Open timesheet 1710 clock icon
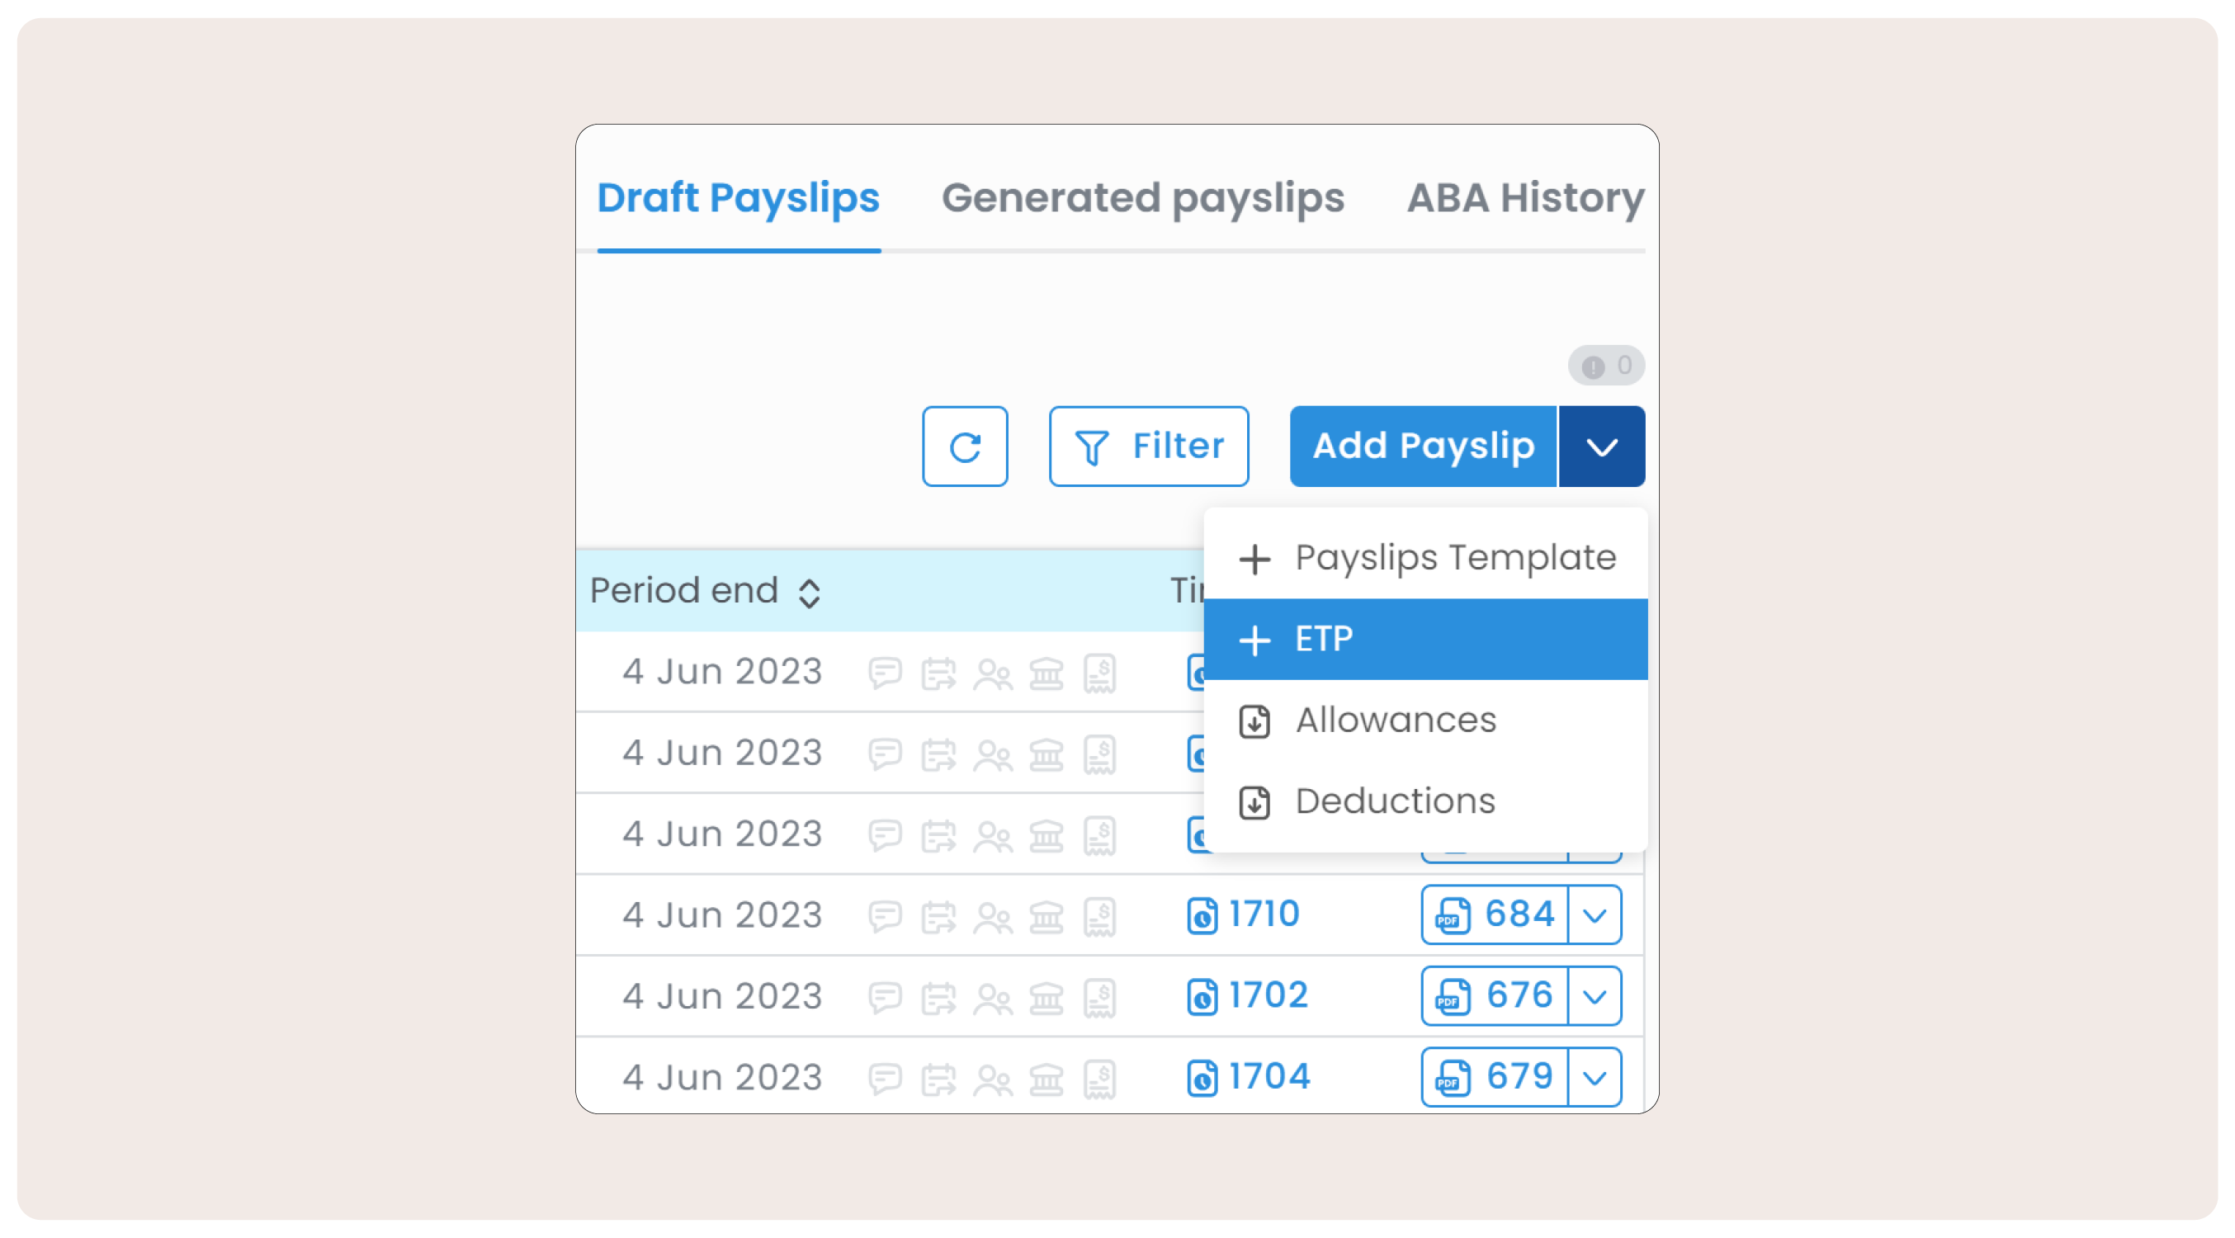The height and width of the screenshot is (1238, 2235). pyautogui.click(x=1202, y=915)
